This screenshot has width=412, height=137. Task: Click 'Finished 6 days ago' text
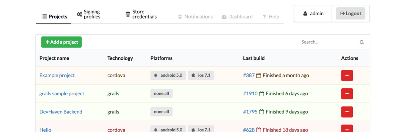pyautogui.click(x=287, y=93)
